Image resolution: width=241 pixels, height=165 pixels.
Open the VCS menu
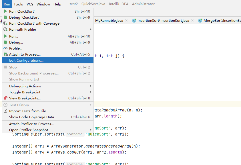(30, 4)
